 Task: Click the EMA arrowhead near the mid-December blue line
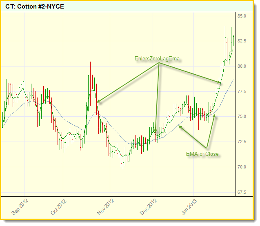tap(180, 127)
